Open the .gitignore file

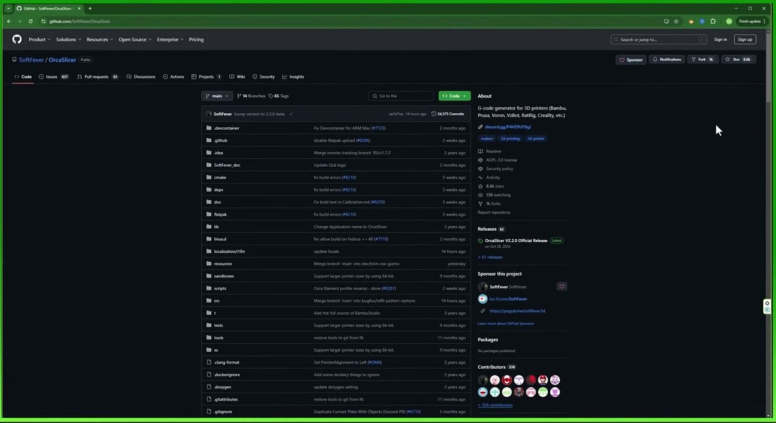[x=223, y=411]
